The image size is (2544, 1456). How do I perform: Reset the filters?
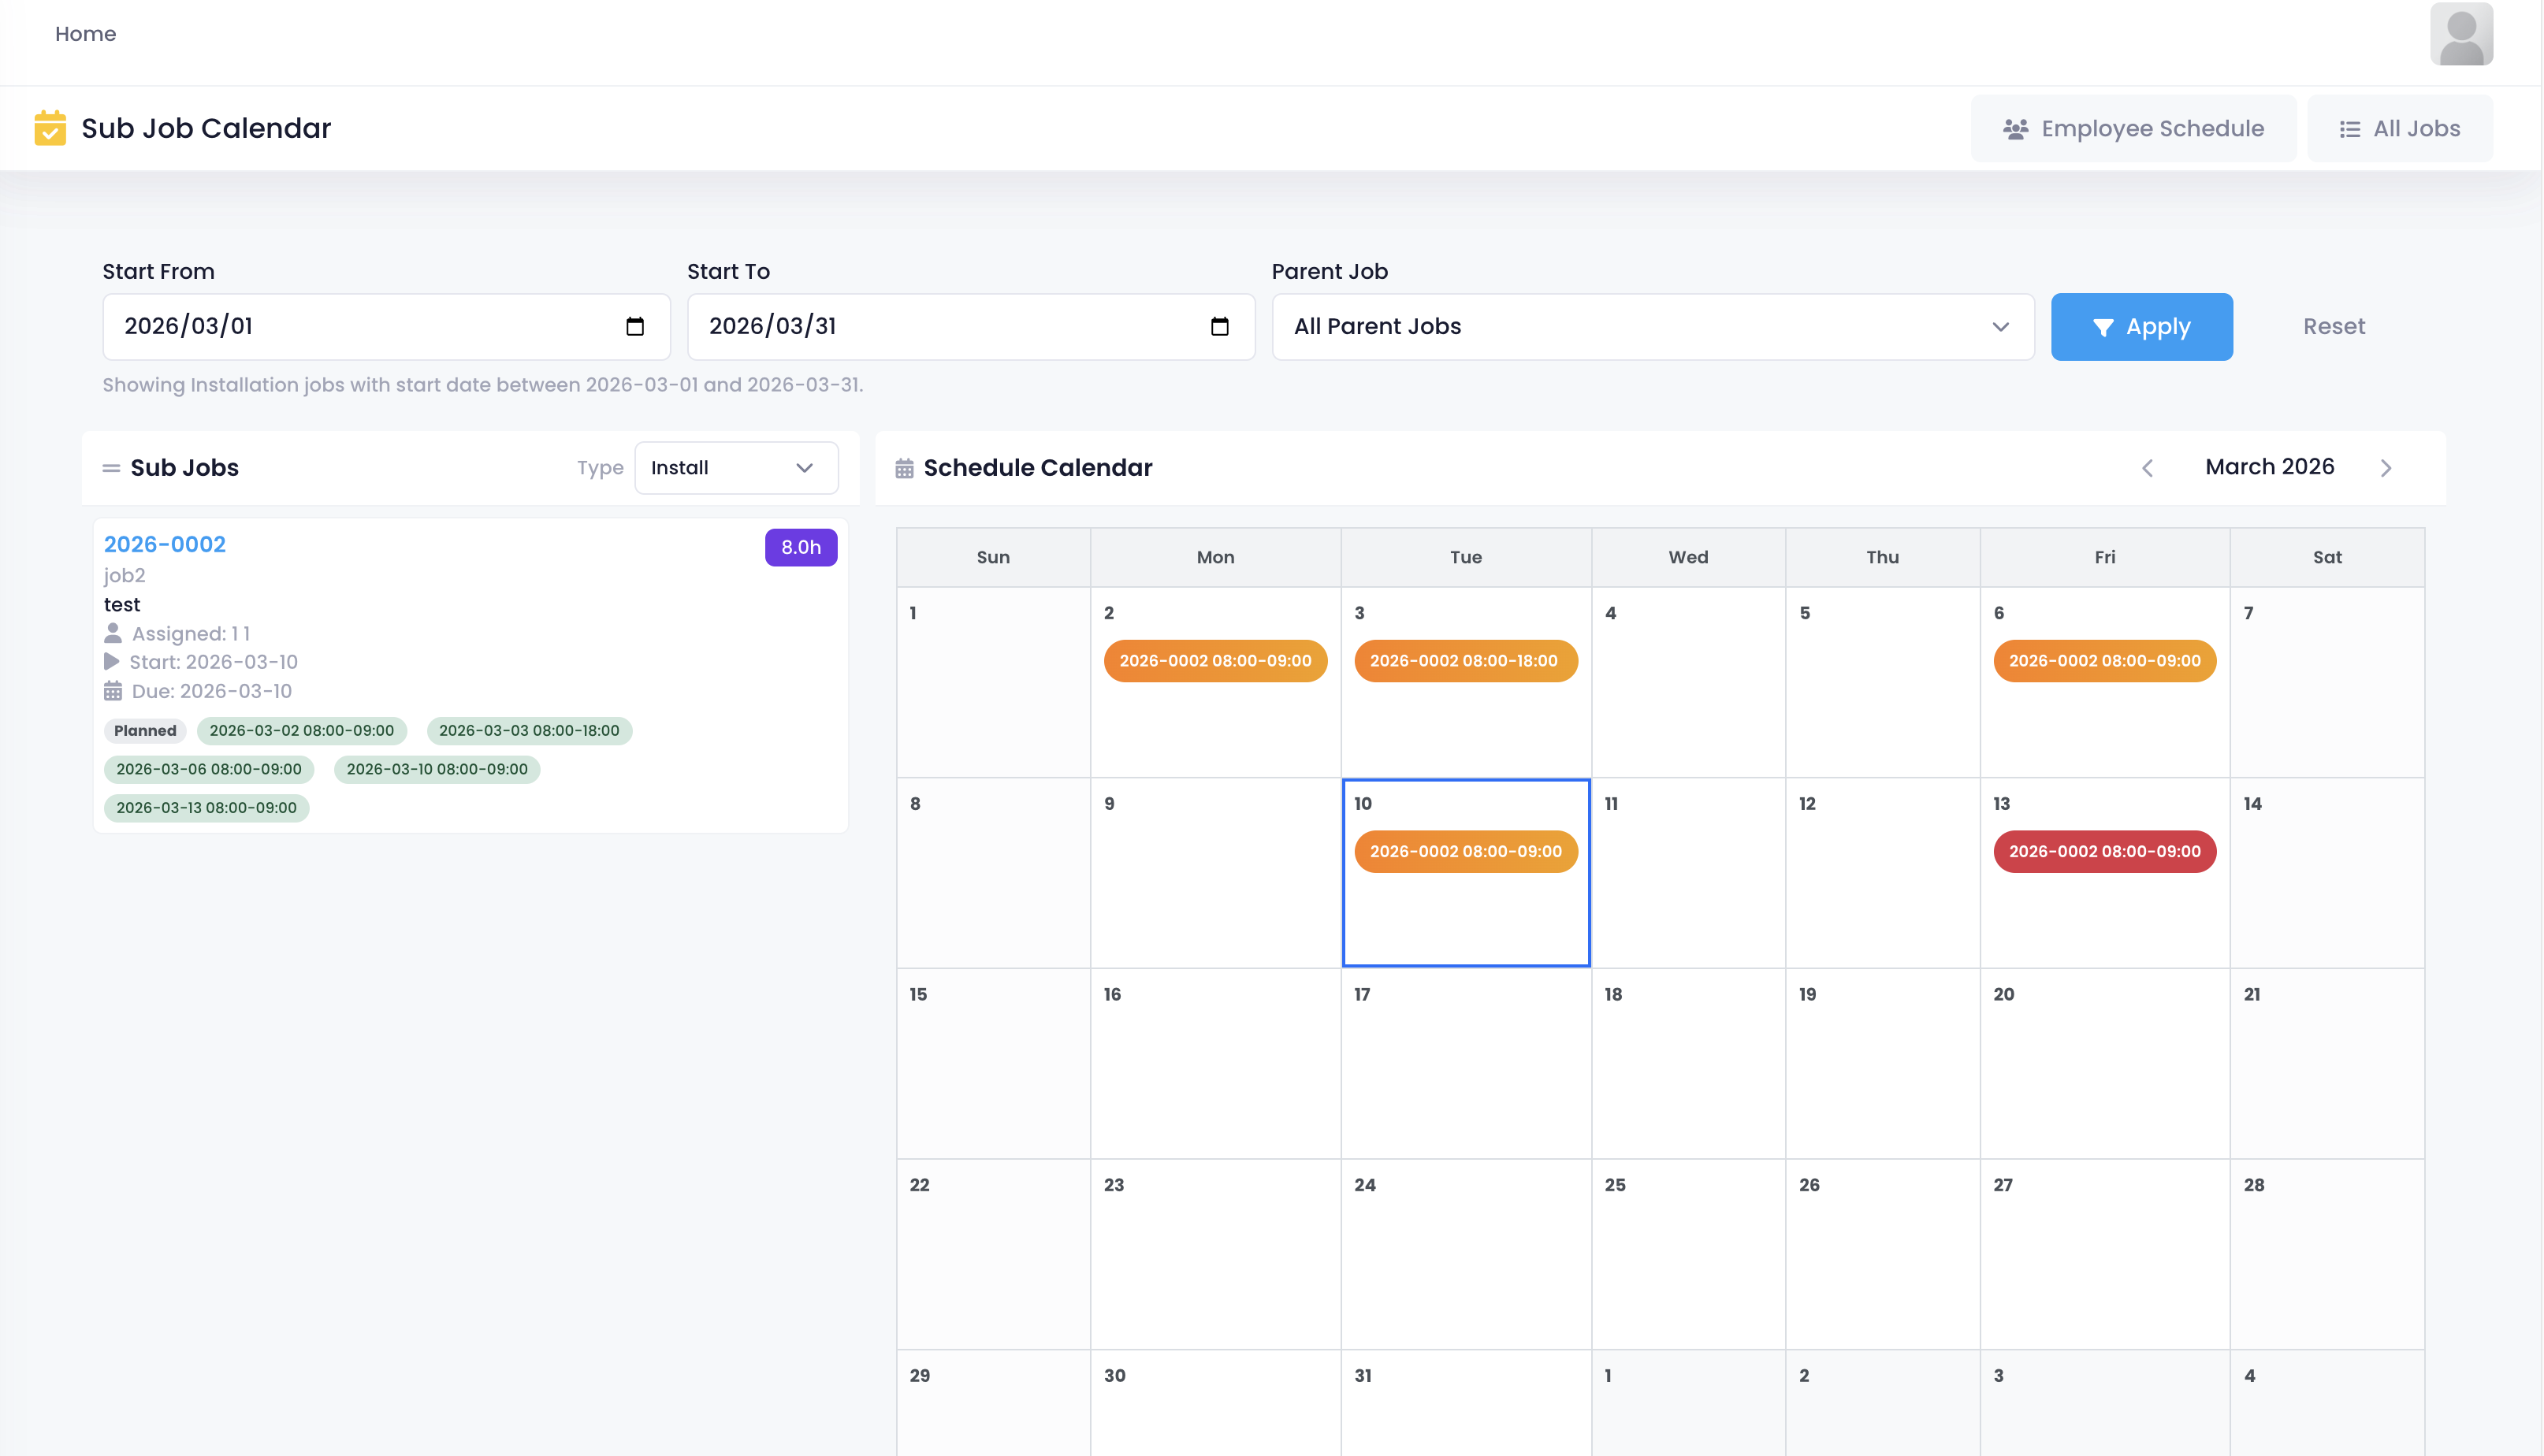pos(2333,326)
